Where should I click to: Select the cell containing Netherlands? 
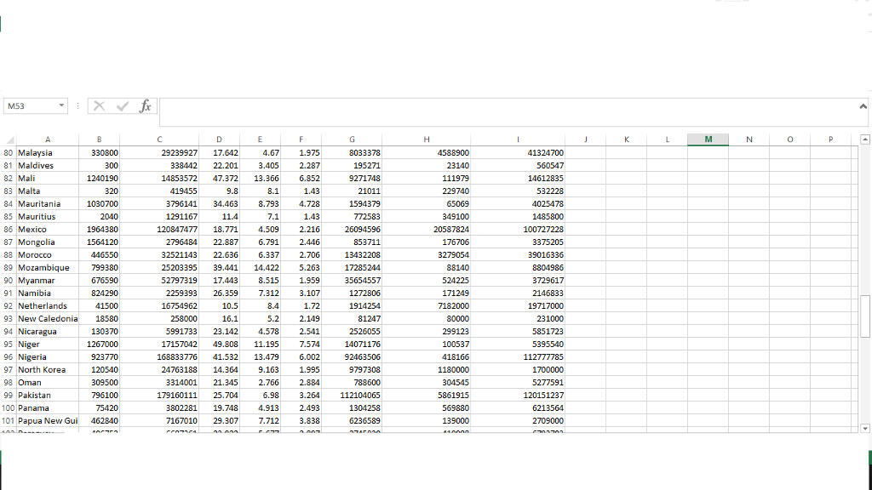[47, 305]
